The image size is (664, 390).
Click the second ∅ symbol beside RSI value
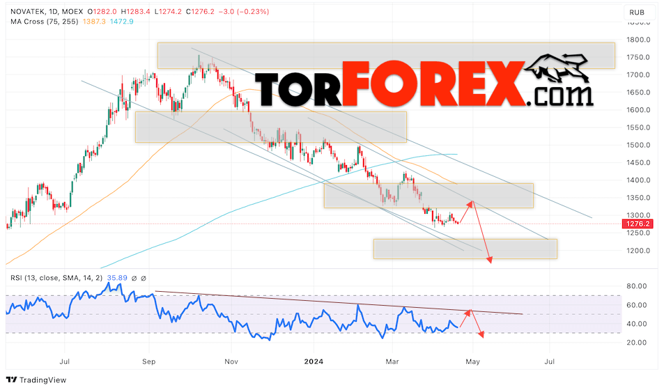pos(143,278)
